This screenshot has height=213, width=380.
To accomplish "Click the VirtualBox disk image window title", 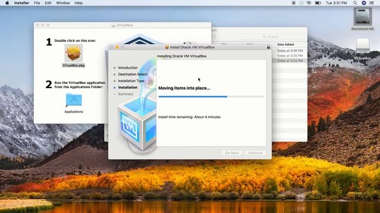I will click(125, 25).
